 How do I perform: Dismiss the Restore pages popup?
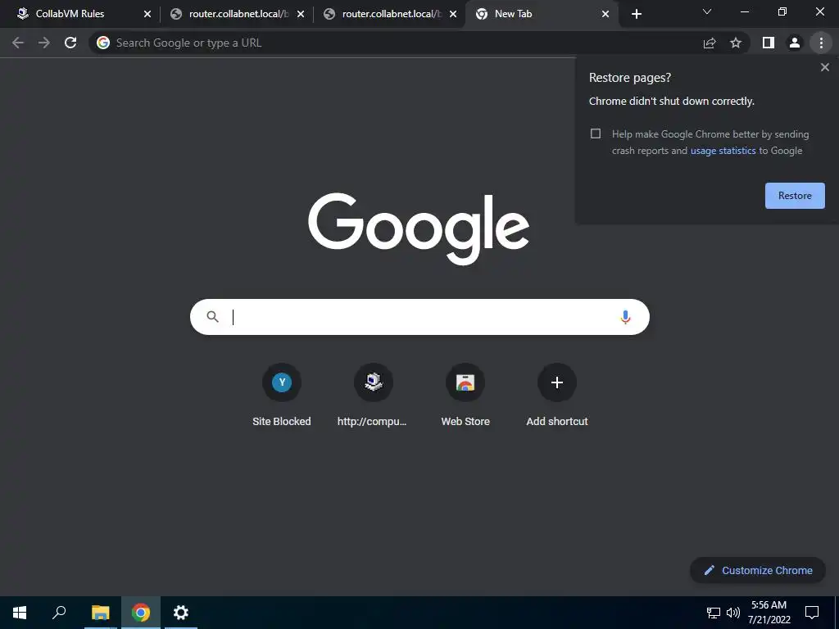(824, 67)
